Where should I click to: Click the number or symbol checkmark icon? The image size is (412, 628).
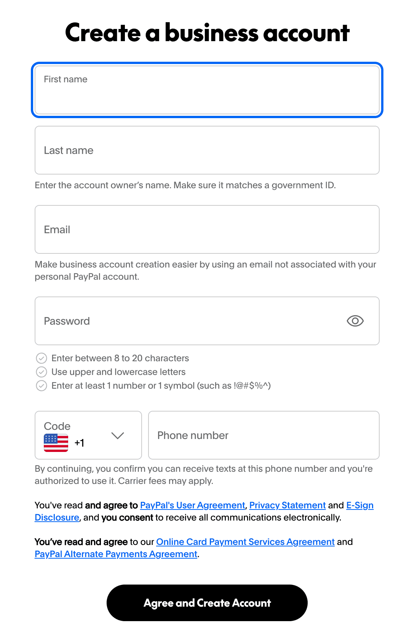[x=42, y=386]
